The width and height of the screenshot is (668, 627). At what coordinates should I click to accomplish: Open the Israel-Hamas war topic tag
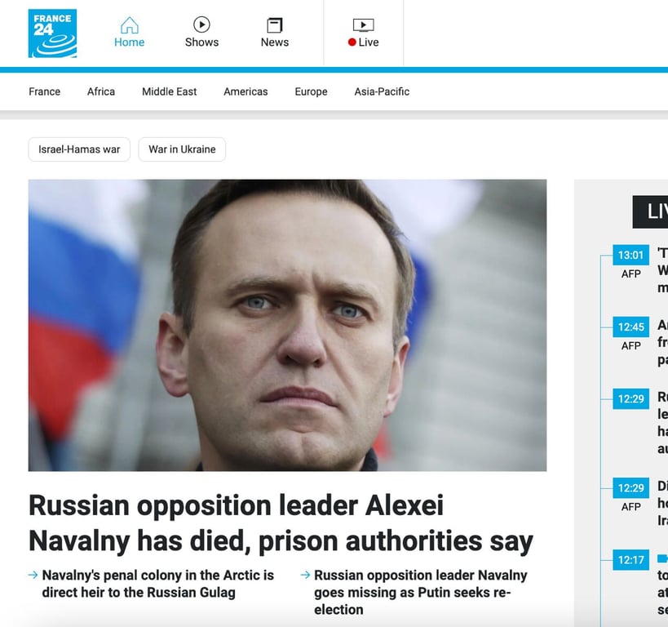pos(79,149)
